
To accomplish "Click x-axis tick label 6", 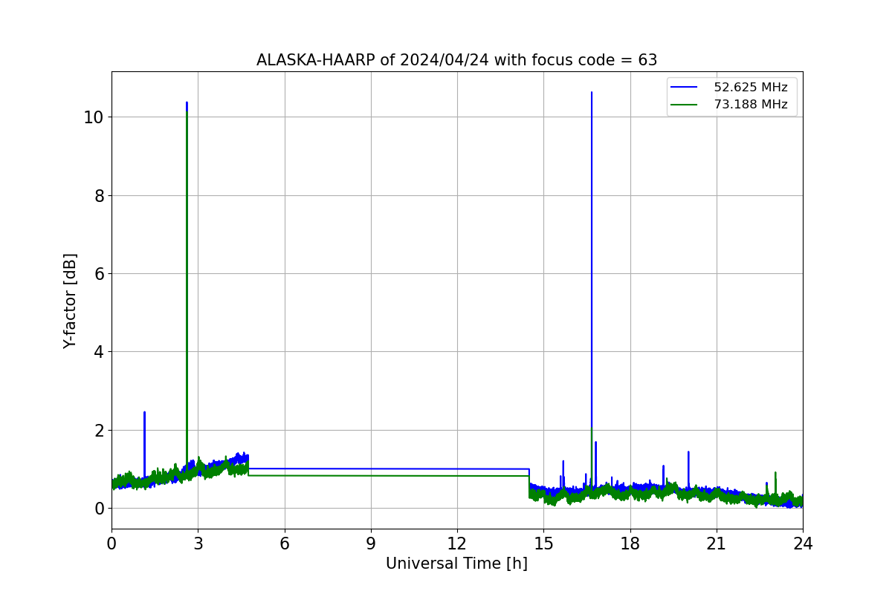I will pyautogui.click(x=284, y=544).
